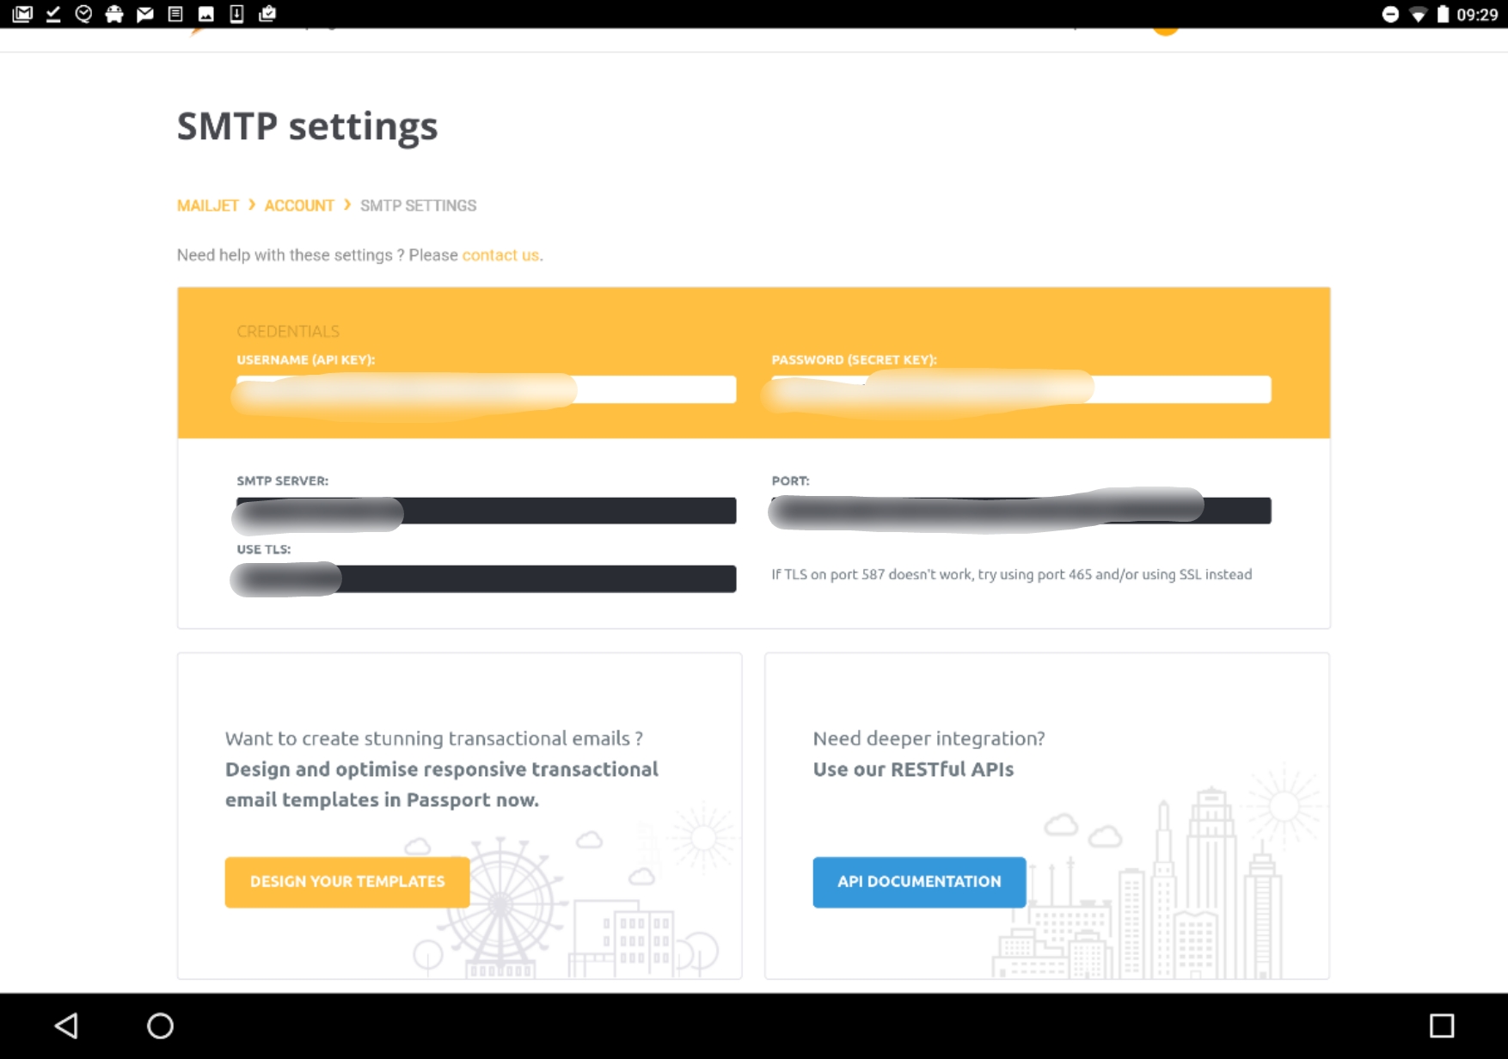Tap the Play Store updates bag icon
The height and width of the screenshot is (1059, 1508).
[x=267, y=14]
